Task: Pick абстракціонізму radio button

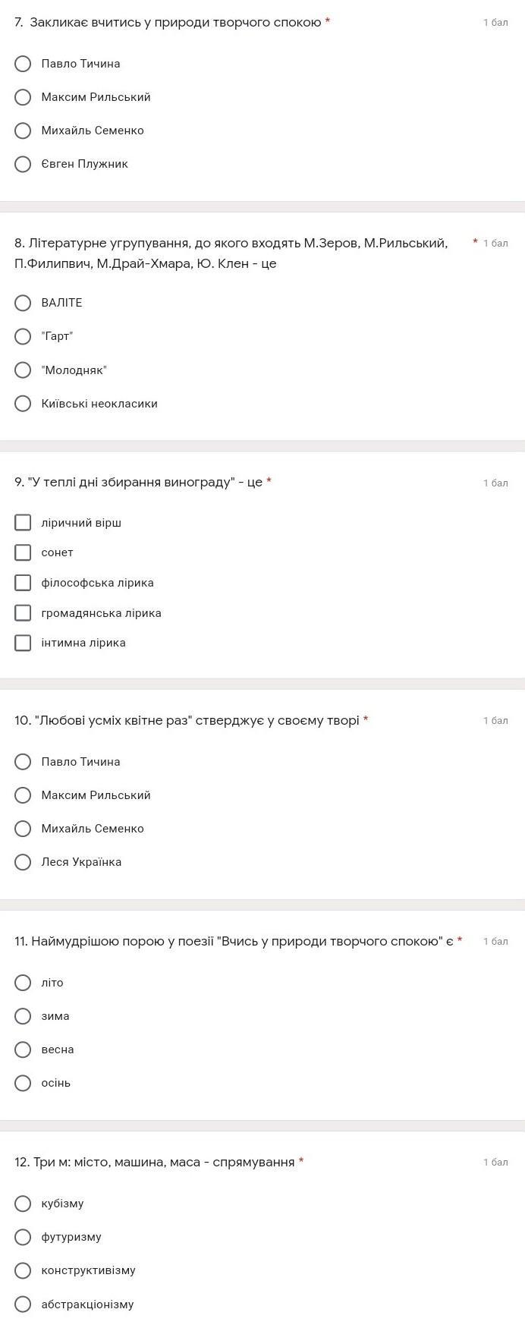Action: 23,1304
